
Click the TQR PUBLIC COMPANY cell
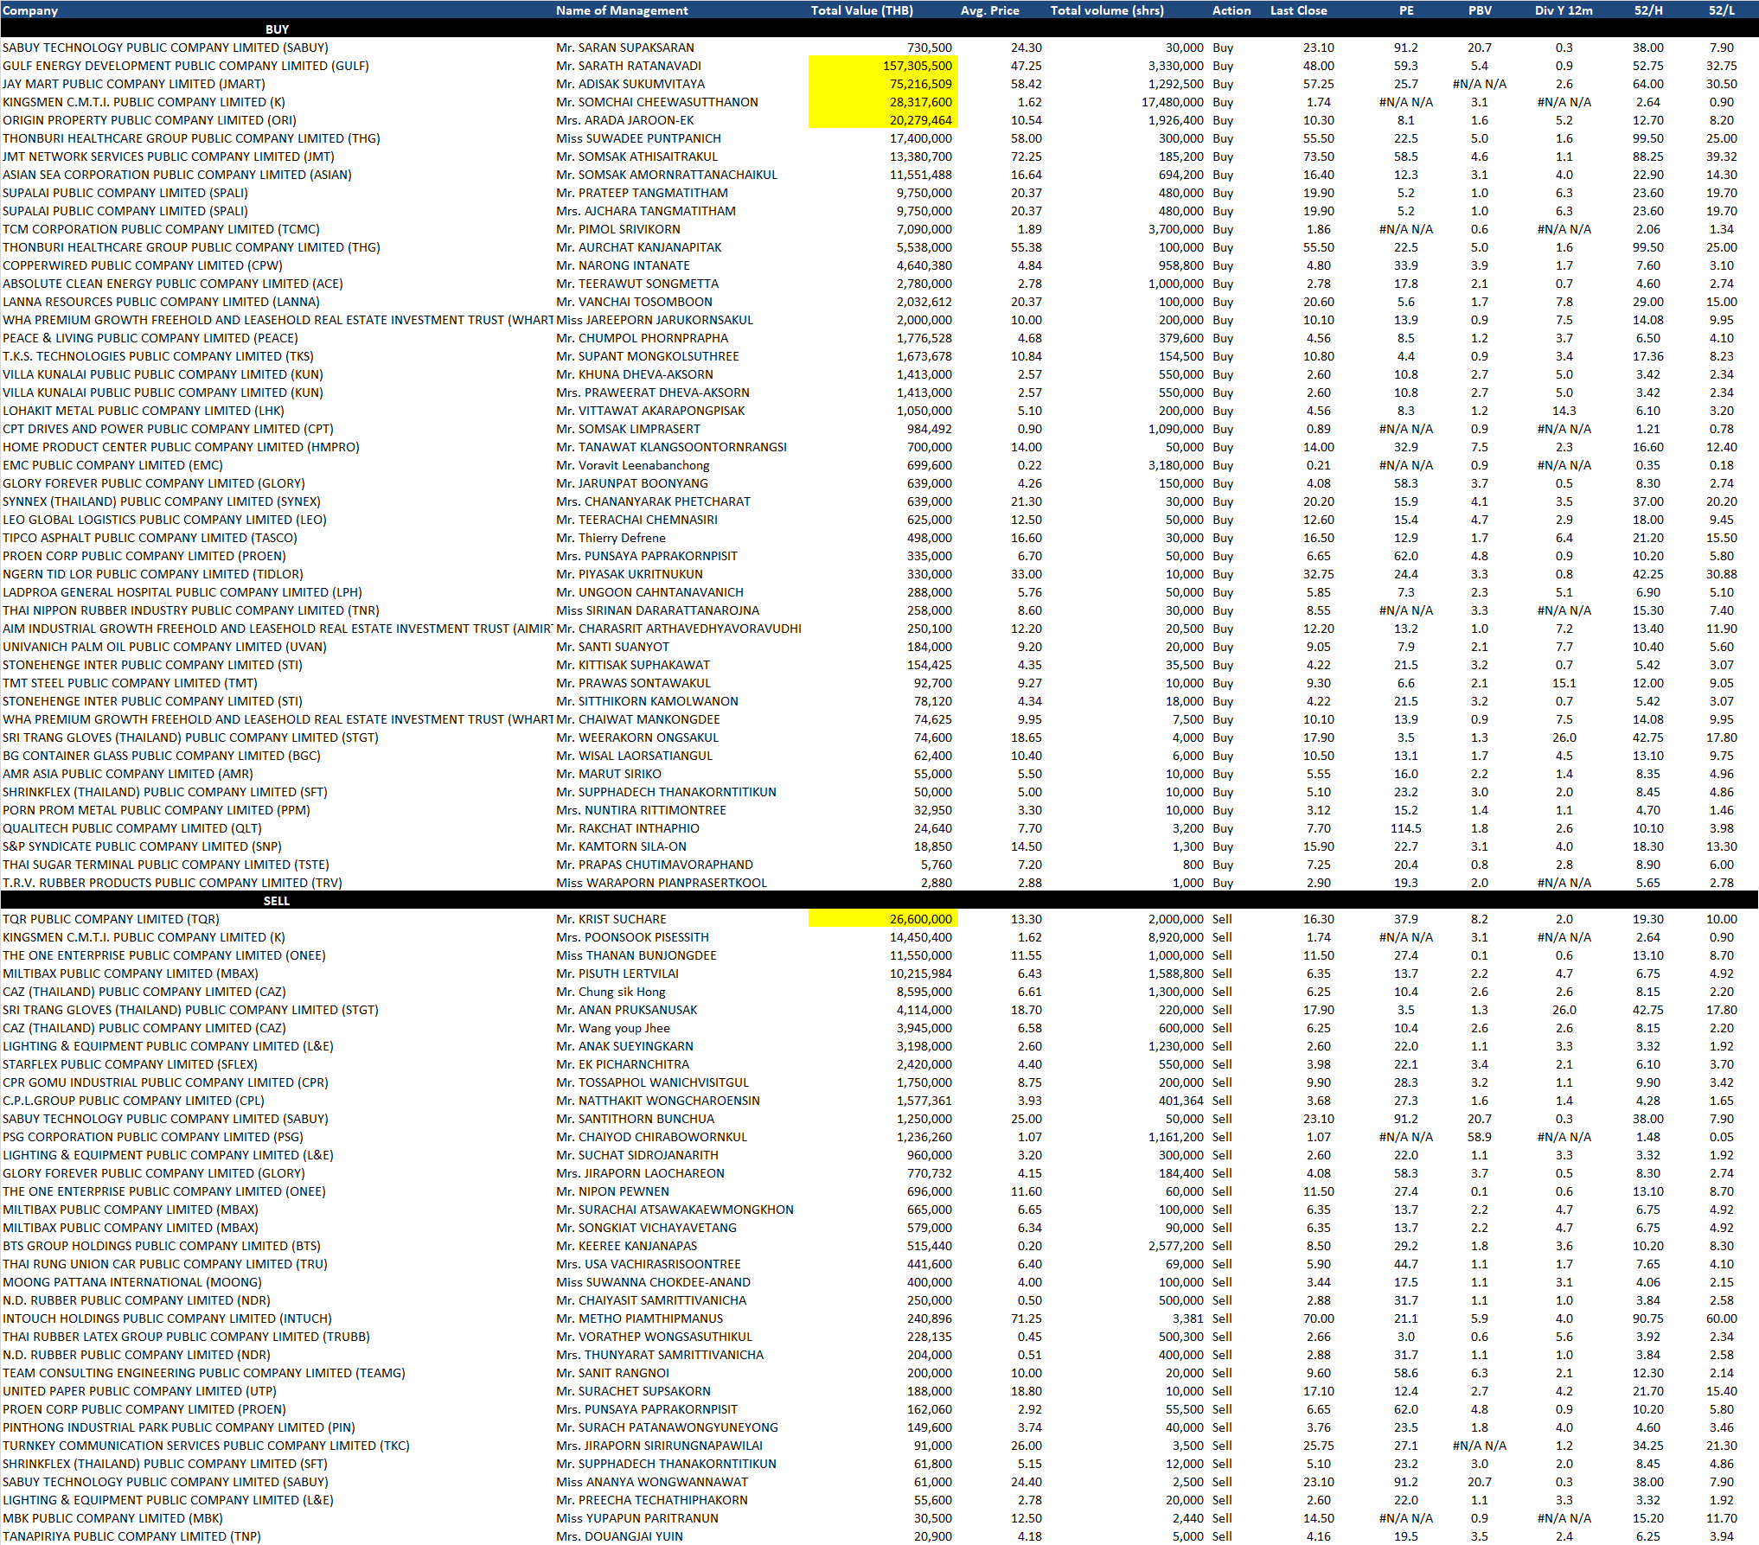[111, 919]
